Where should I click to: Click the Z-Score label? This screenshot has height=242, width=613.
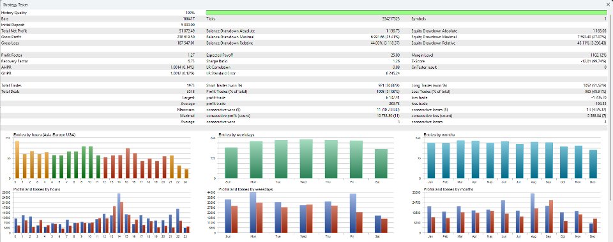418,61
